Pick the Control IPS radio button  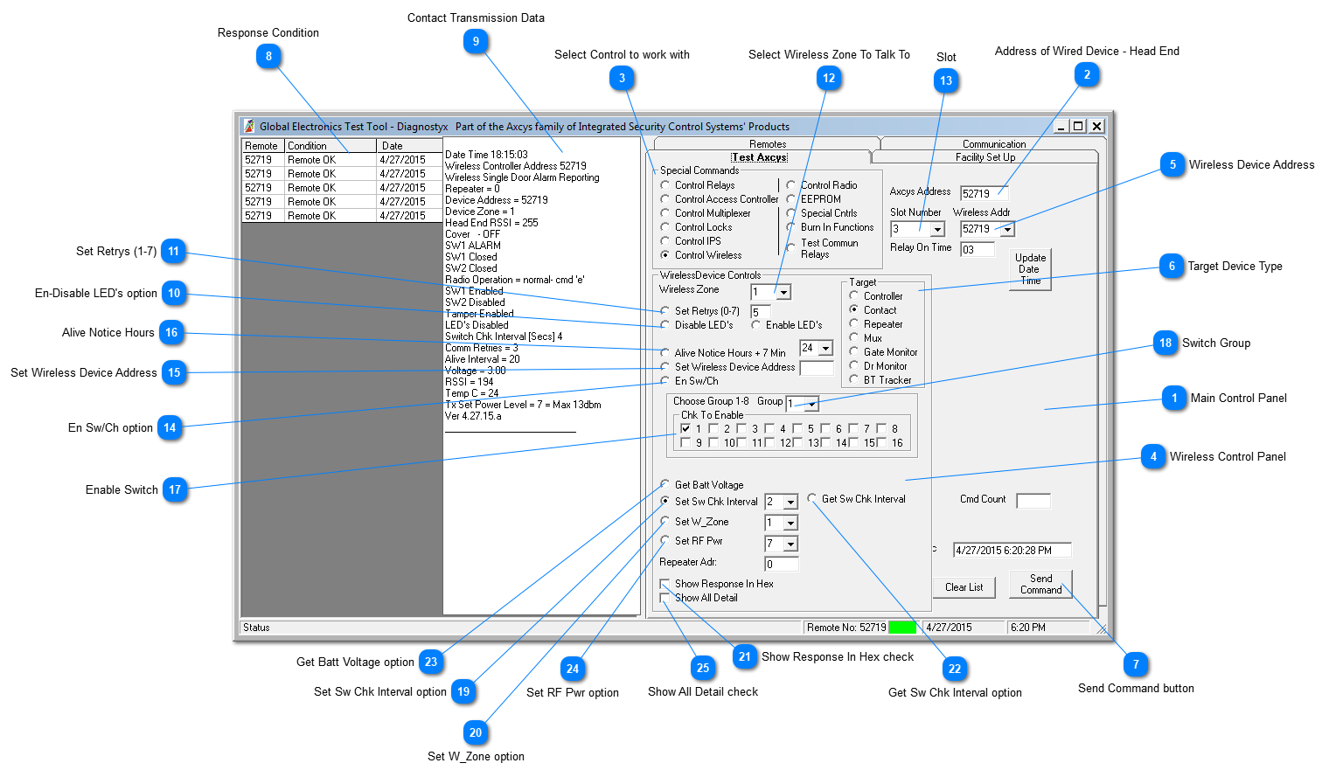coord(665,241)
